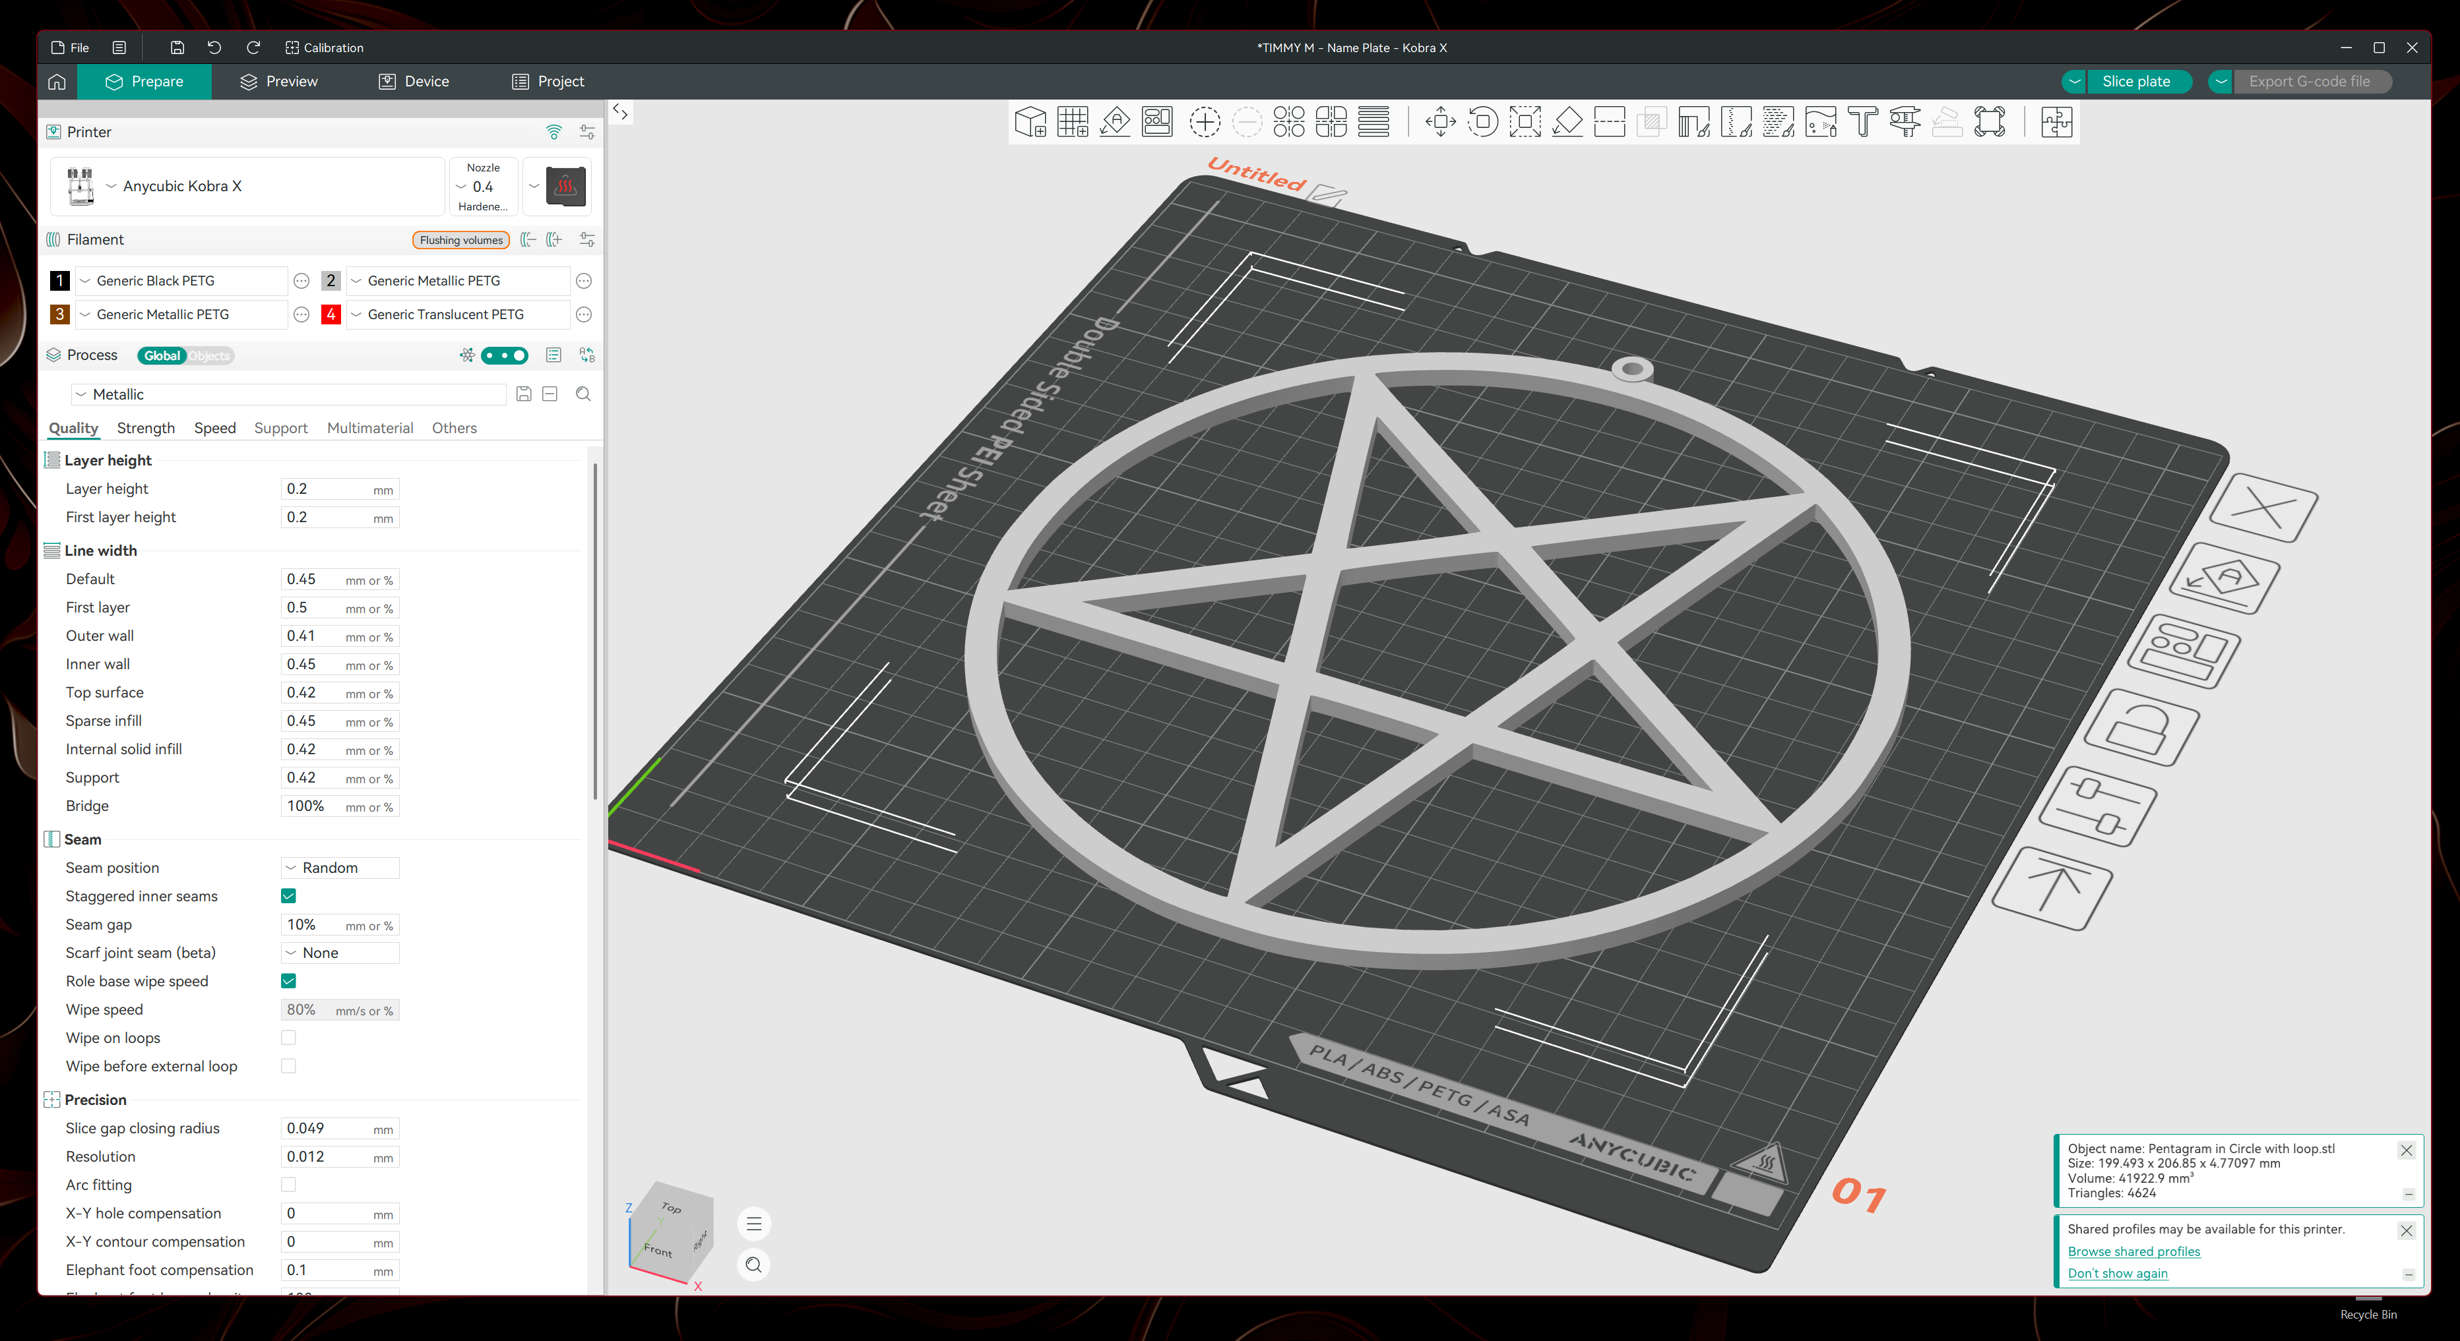Toggle Staggered inner seams checkbox
2460x1341 pixels.
tap(288, 895)
